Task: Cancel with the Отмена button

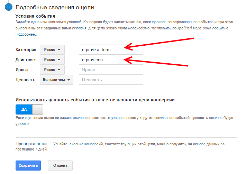Action: coord(60,166)
